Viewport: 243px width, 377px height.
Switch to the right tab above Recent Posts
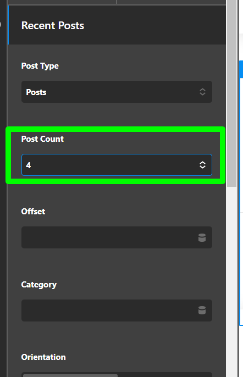[172, 2]
